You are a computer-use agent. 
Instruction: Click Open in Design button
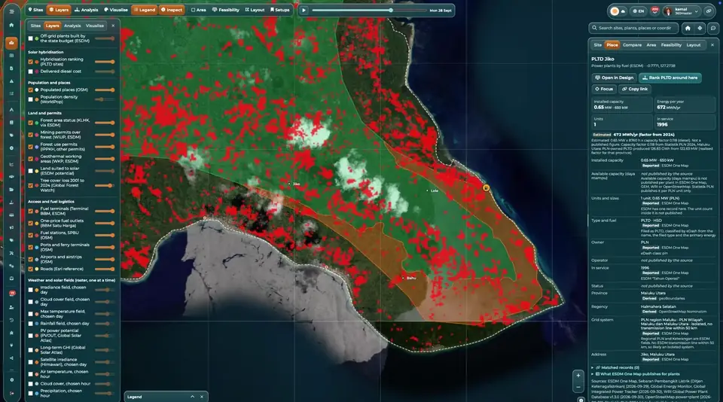click(x=614, y=78)
